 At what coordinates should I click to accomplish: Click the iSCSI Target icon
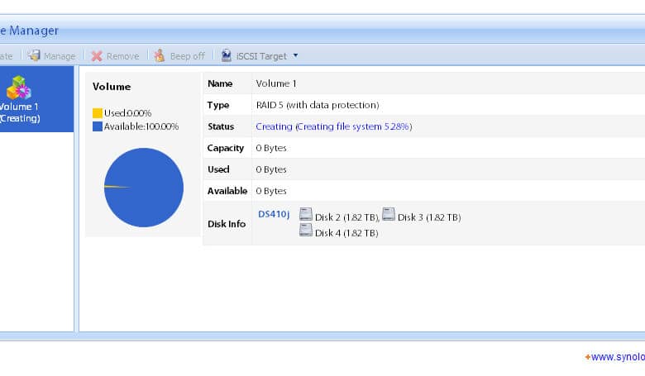(226, 55)
